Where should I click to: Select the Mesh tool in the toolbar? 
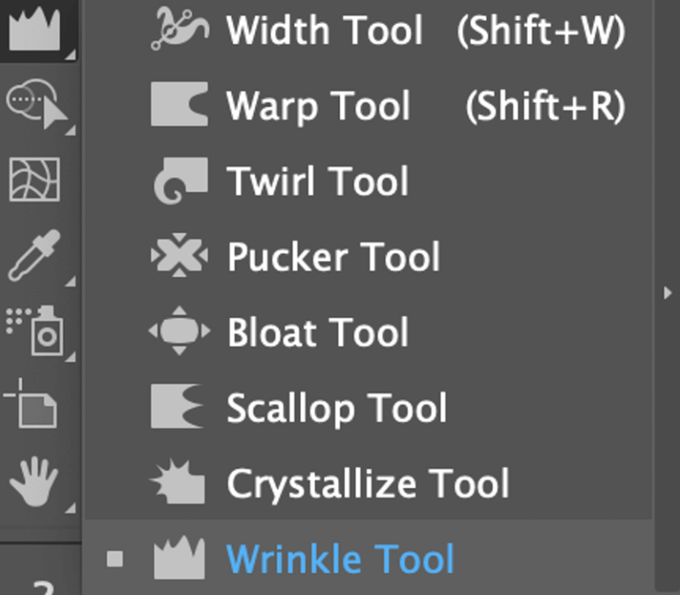(x=35, y=180)
